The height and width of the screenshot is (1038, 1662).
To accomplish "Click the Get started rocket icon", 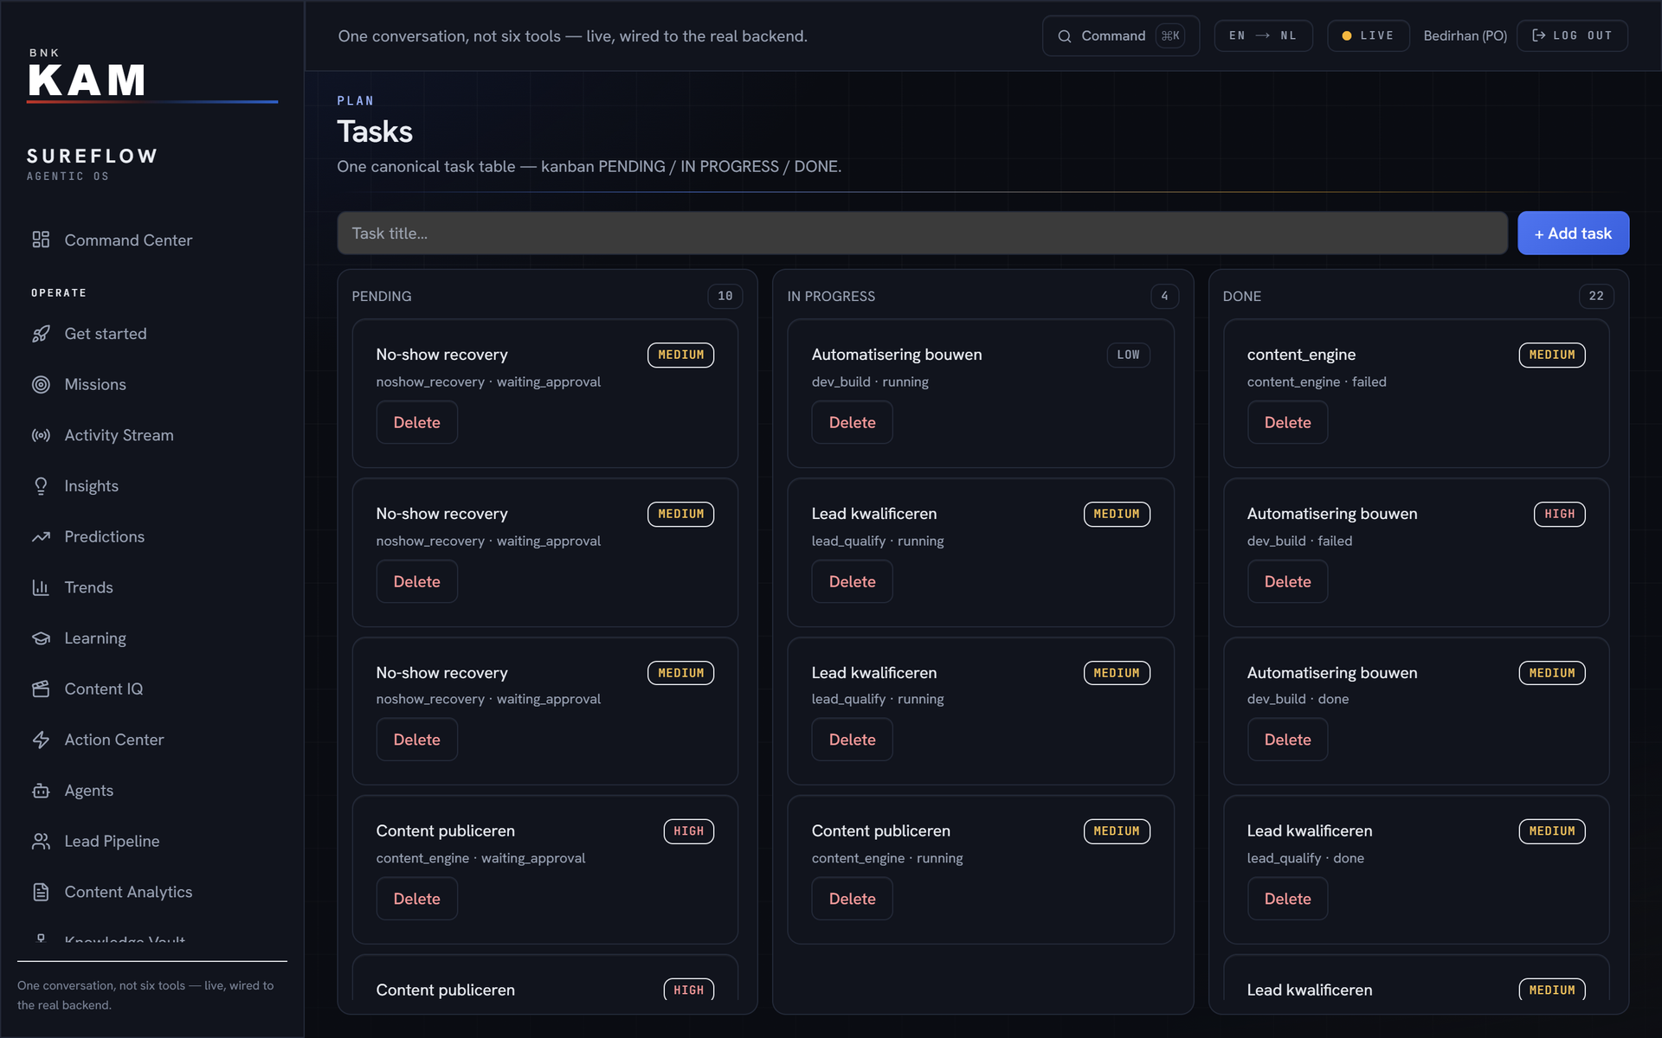I will pos(41,334).
